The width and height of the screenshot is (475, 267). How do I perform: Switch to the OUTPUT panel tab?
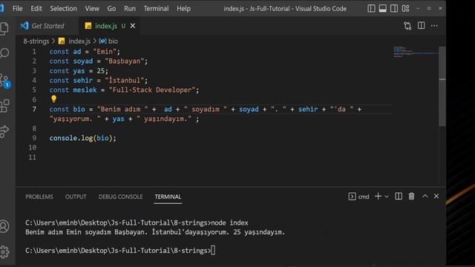[76, 197]
